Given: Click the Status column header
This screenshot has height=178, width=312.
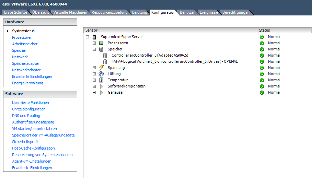Looking at the screenshot, I should [x=284, y=30].
